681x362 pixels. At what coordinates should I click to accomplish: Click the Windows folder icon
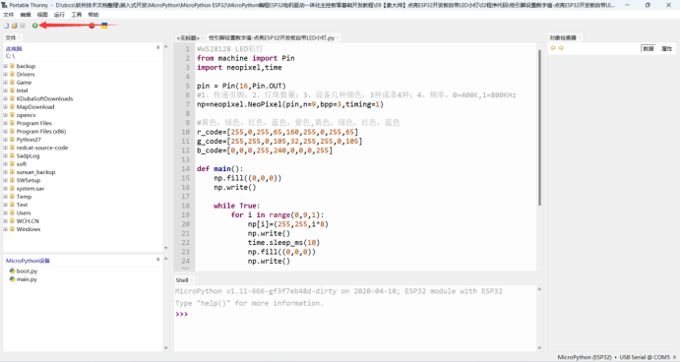coord(12,229)
